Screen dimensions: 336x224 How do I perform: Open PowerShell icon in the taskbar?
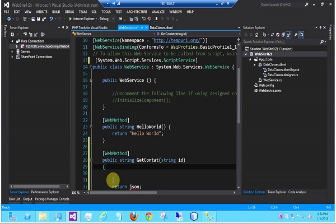tap(27, 216)
